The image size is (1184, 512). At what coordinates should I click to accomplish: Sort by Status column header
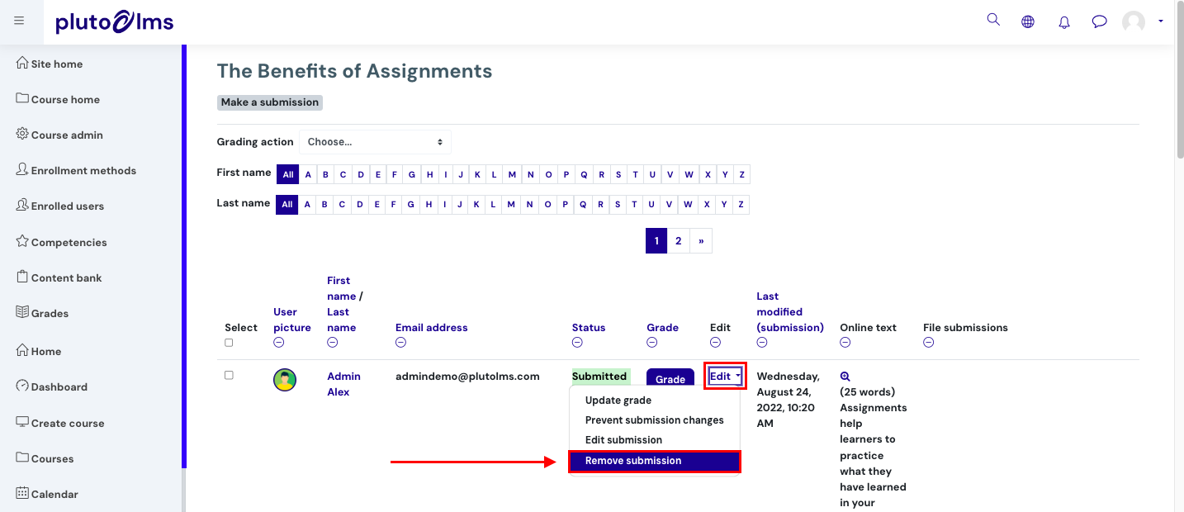pyautogui.click(x=589, y=328)
